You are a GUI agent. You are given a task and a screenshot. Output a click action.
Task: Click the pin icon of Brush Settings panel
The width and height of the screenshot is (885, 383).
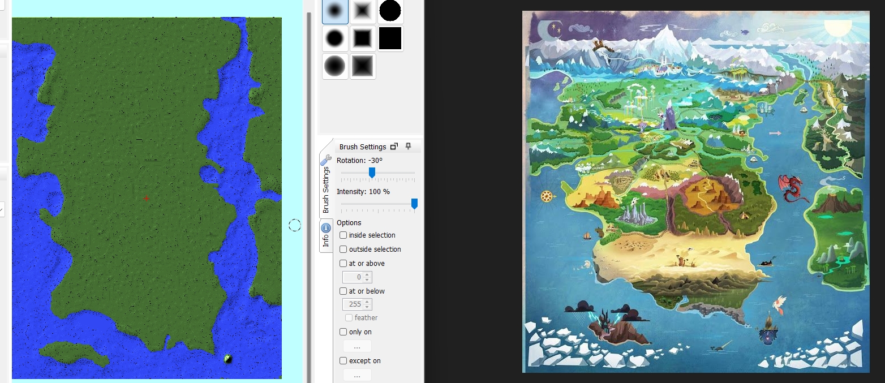coord(408,147)
